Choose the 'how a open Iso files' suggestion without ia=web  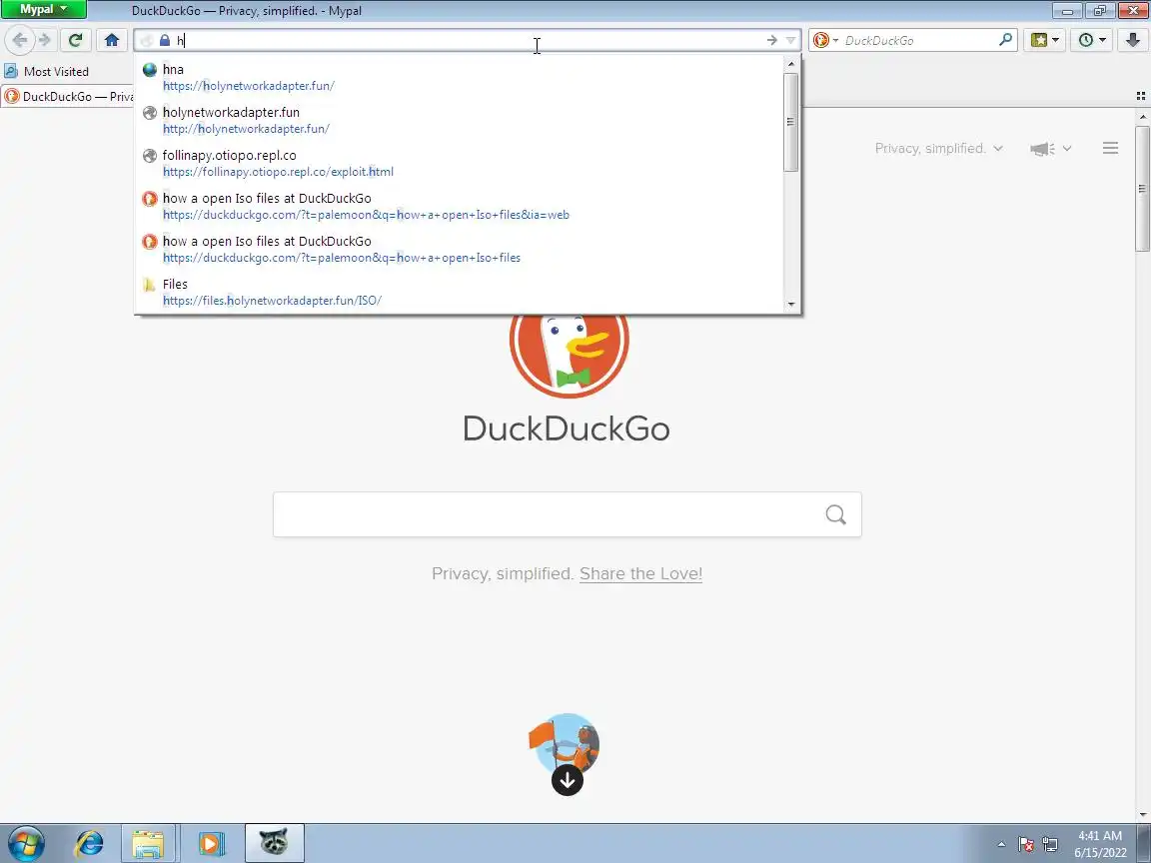pyautogui.click(x=460, y=249)
